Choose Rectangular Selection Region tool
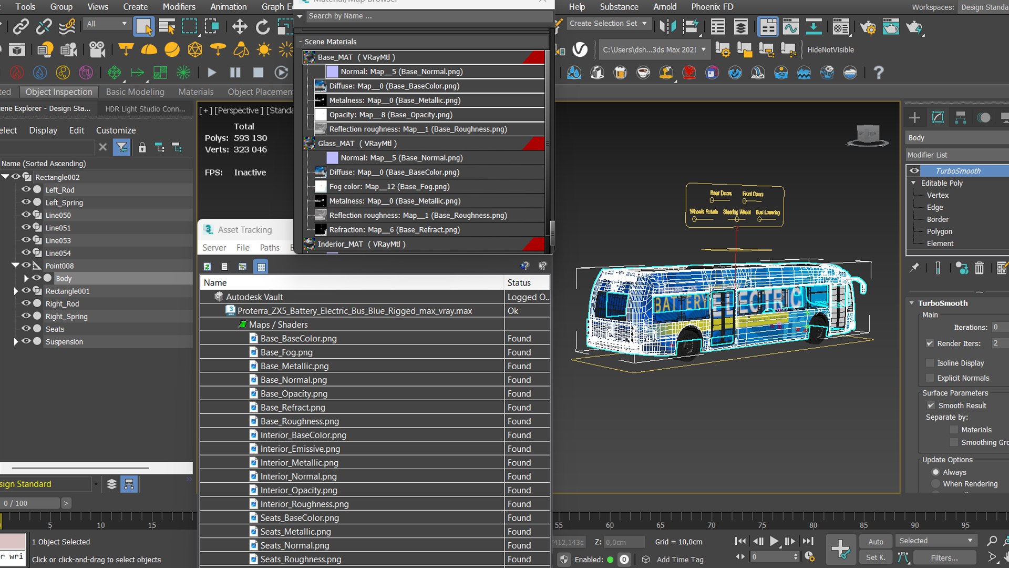The width and height of the screenshot is (1009, 568). coord(189,26)
